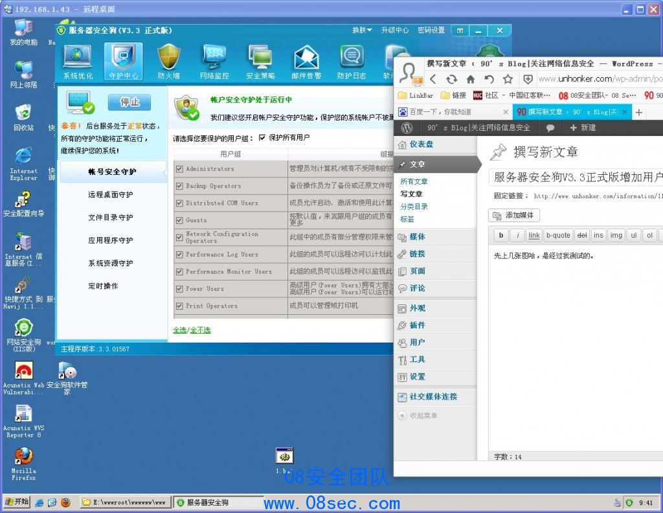Select 远程桌面守护 in the left menu
Viewport: 663px width, 513px height.
[110, 194]
